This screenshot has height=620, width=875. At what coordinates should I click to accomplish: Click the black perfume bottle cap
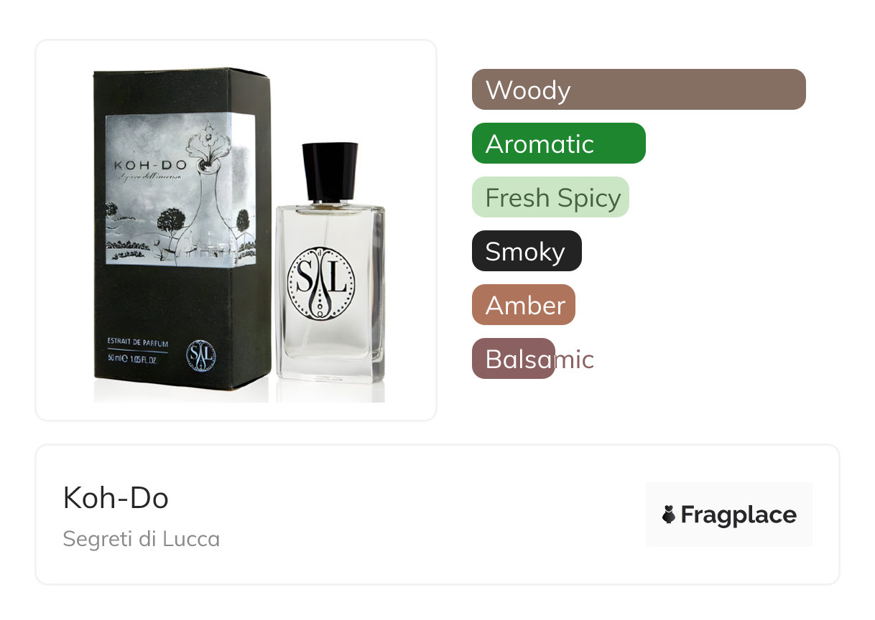coord(330,172)
